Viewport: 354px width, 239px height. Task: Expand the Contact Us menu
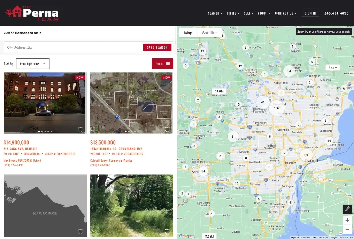(286, 13)
